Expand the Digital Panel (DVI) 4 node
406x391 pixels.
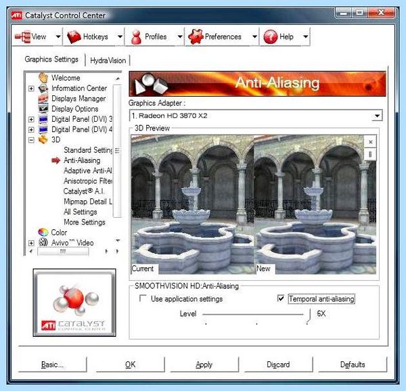[31, 130]
